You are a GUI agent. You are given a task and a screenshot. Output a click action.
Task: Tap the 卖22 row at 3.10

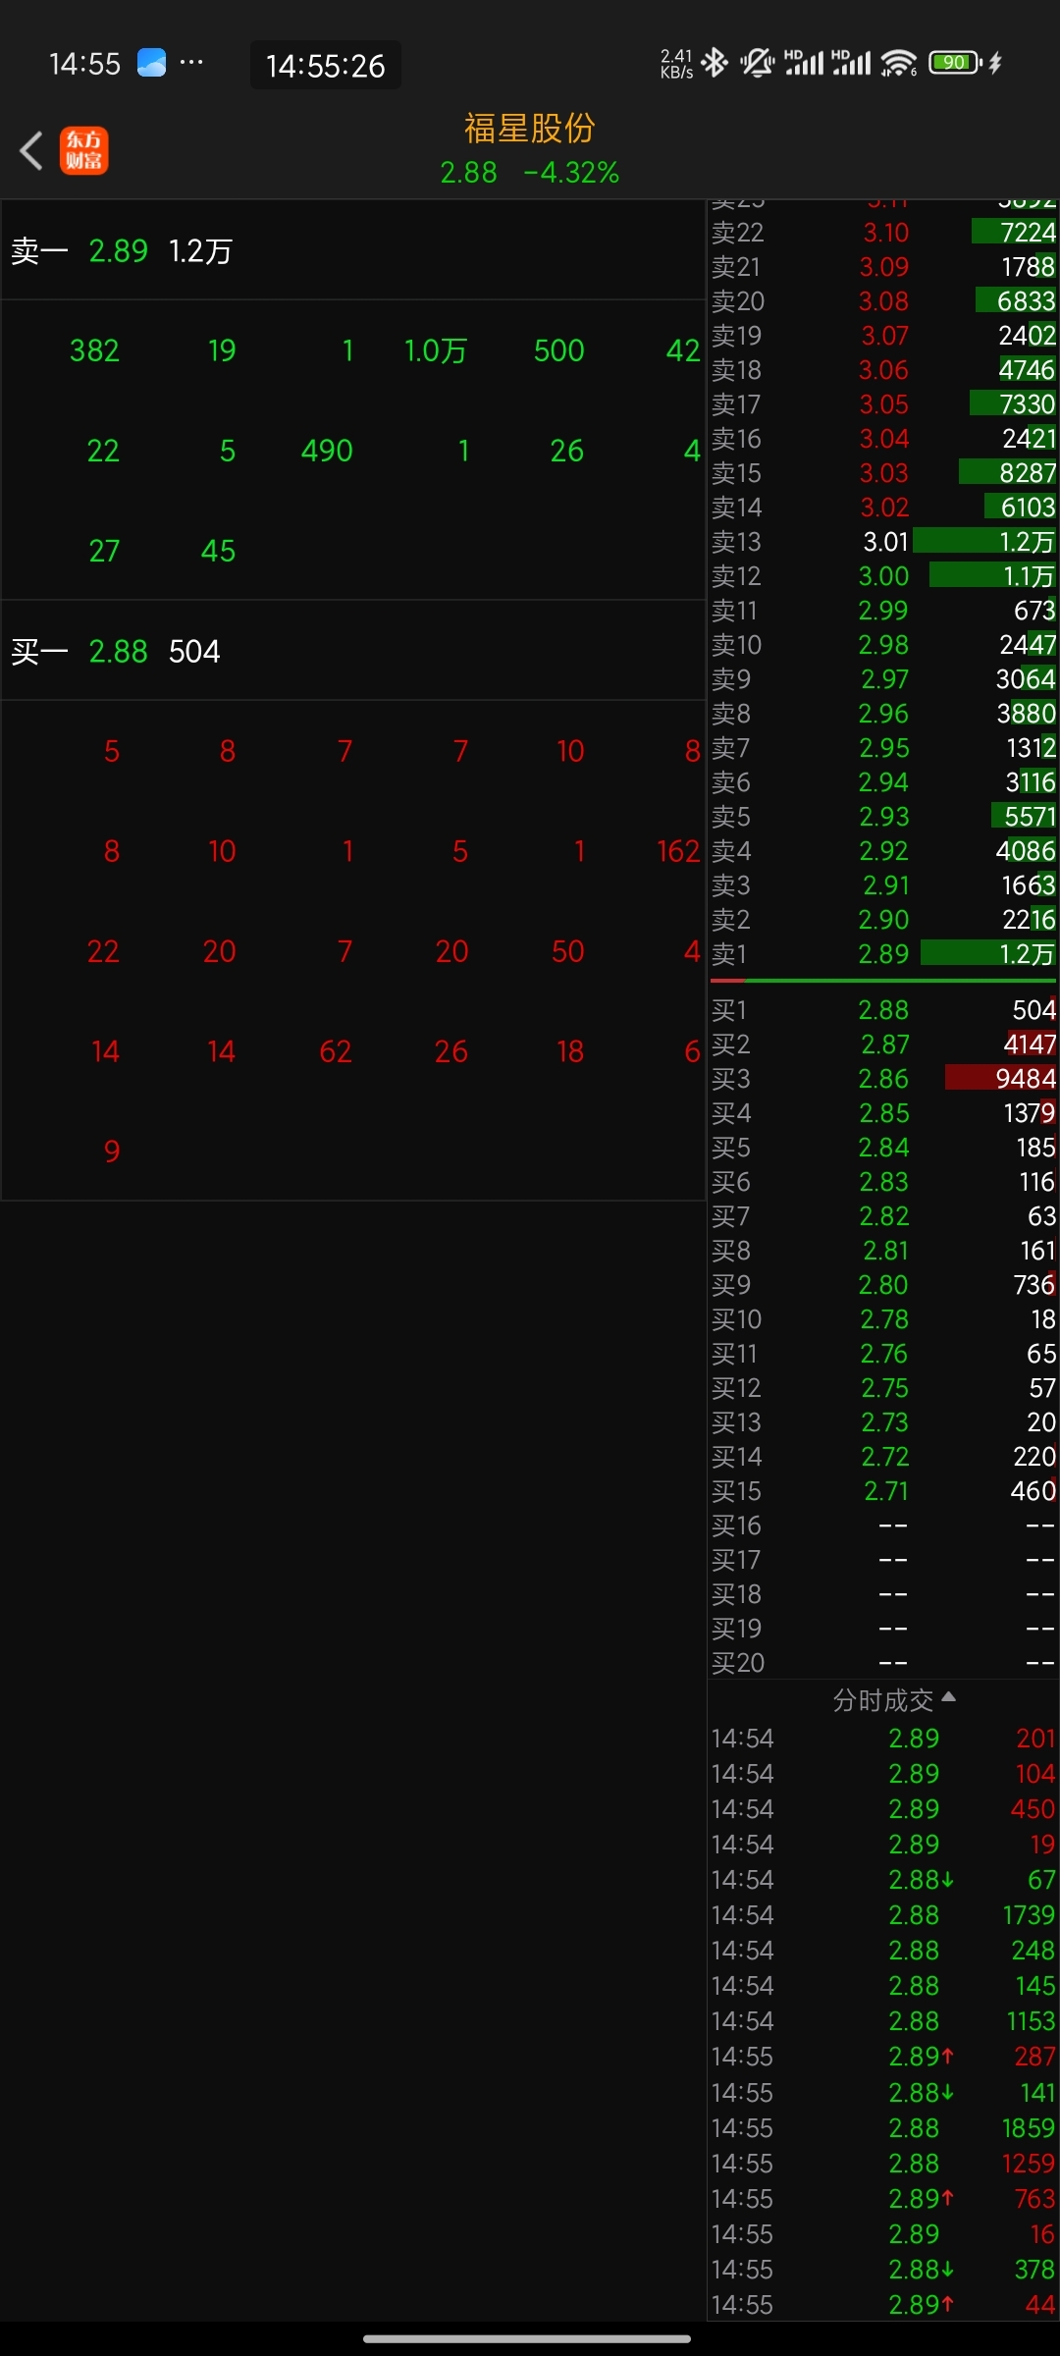click(883, 233)
